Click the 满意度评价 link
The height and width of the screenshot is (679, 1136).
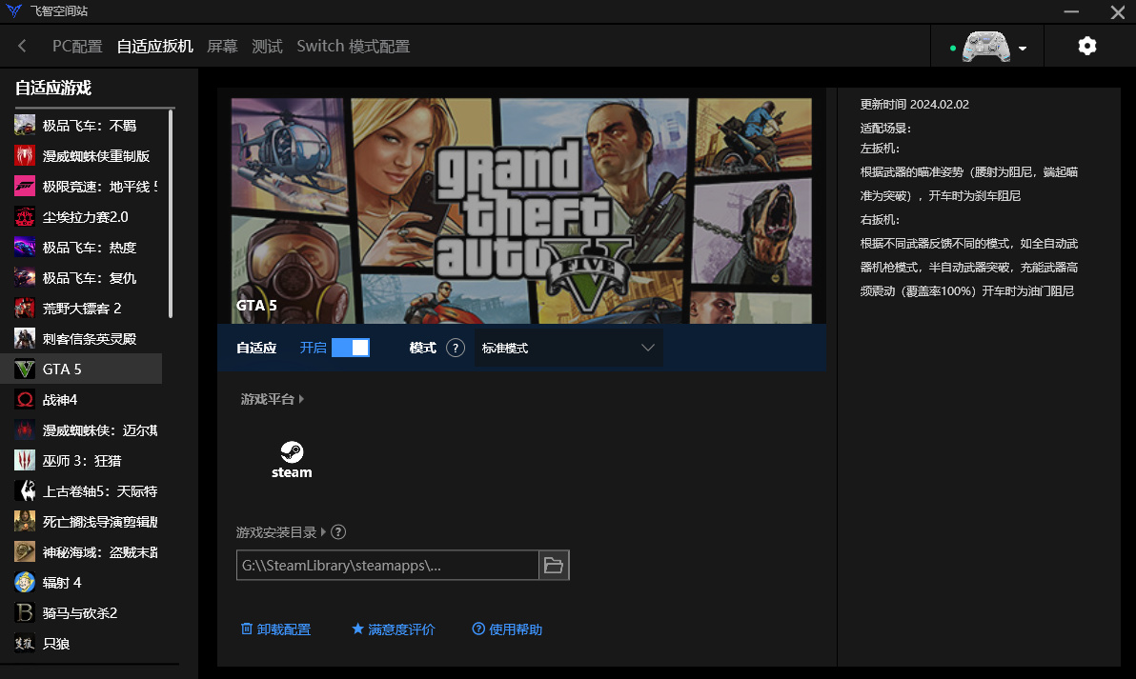[x=394, y=629]
